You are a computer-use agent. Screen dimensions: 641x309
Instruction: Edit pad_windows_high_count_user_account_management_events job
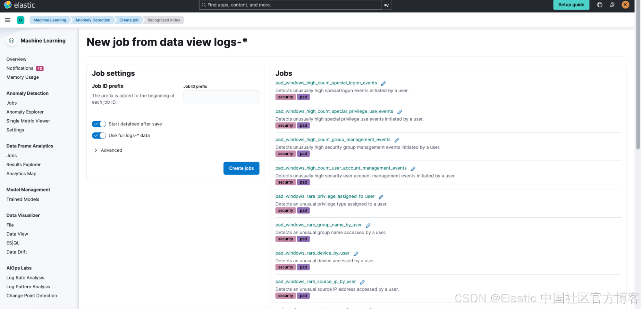[413, 169]
